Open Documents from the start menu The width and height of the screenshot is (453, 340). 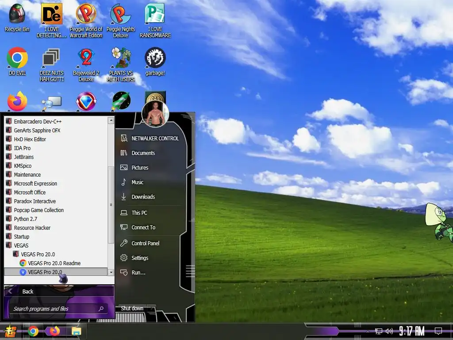tap(150, 153)
